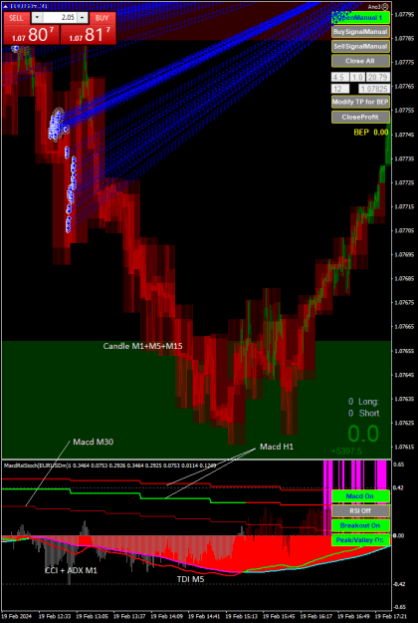Toggle the Macd On switch
This screenshot has height=623, width=418.
click(x=360, y=496)
